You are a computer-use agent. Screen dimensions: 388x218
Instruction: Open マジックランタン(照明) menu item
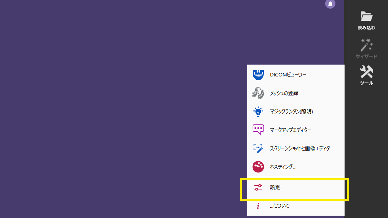coord(296,111)
